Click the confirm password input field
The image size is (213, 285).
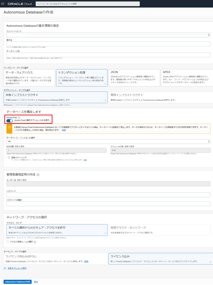(108, 204)
